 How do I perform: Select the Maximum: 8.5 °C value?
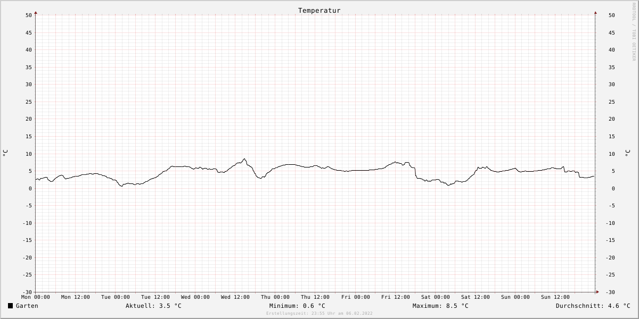pyautogui.click(x=440, y=306)
